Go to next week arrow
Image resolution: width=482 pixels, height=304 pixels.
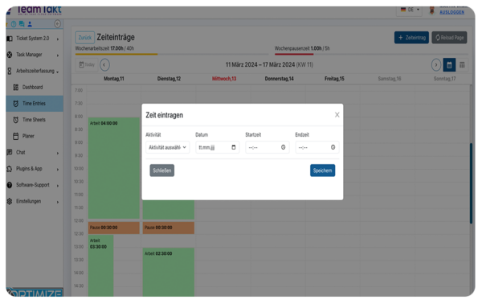(436, 65)
